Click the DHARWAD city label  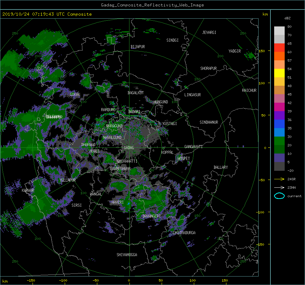(x=88, y=145)
